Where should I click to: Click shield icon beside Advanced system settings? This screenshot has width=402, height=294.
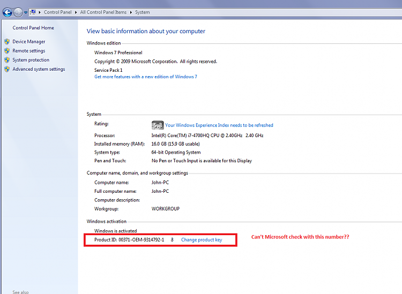(x=7, y=69)
